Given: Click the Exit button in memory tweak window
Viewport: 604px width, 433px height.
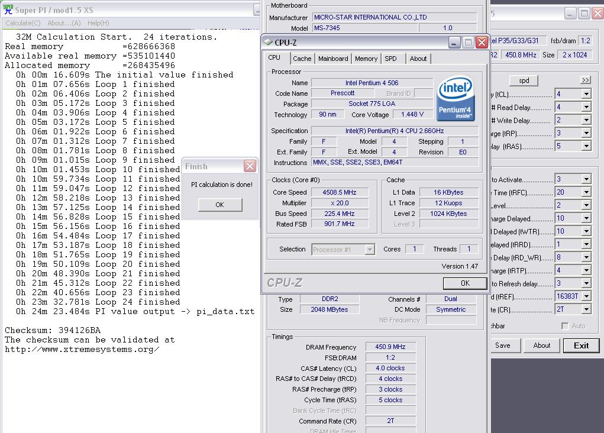Looking at the screenshot, I should [582, 345].
